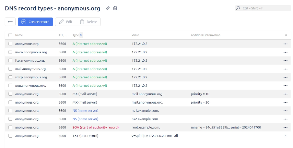
Task: Click A (internet address v4) in ftp.anonymous.org. row
Action: point(90,60)
